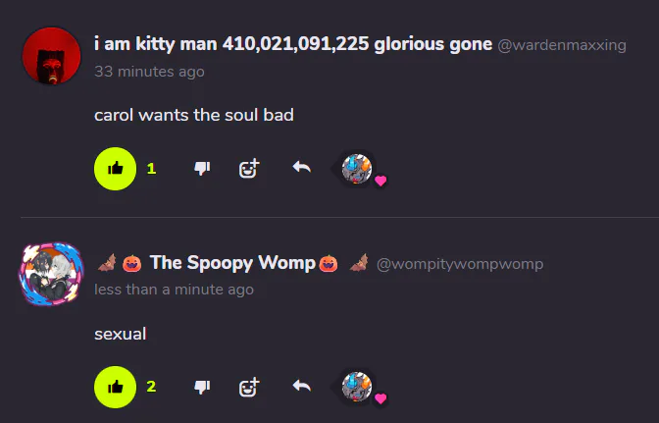Add emoji reaction to wardenmaxxing's comment
The height and width of the screenshot is (423, 659).
click(249, 169)
